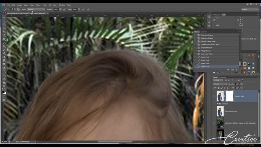261x147 pixels.
Task: Toggle visibility of Background copy layer
Action: click(x=214, y=111)
